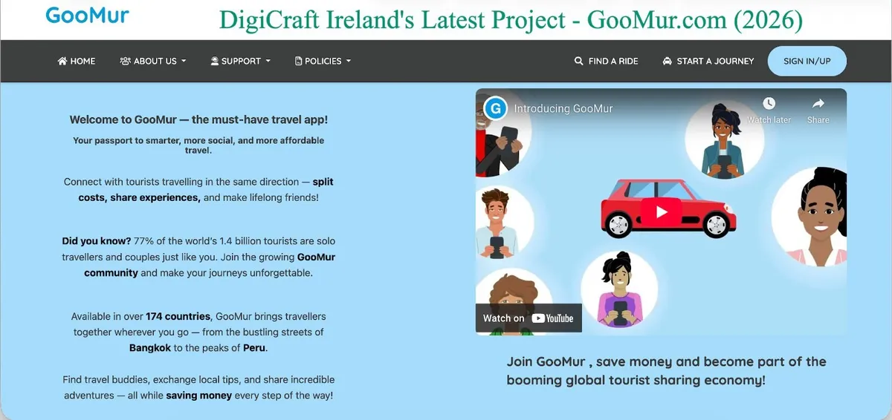Click the GooMur channel avatar in video
Image resolution: width=892 pixels, height=420 pixels.
coord(495,108)
